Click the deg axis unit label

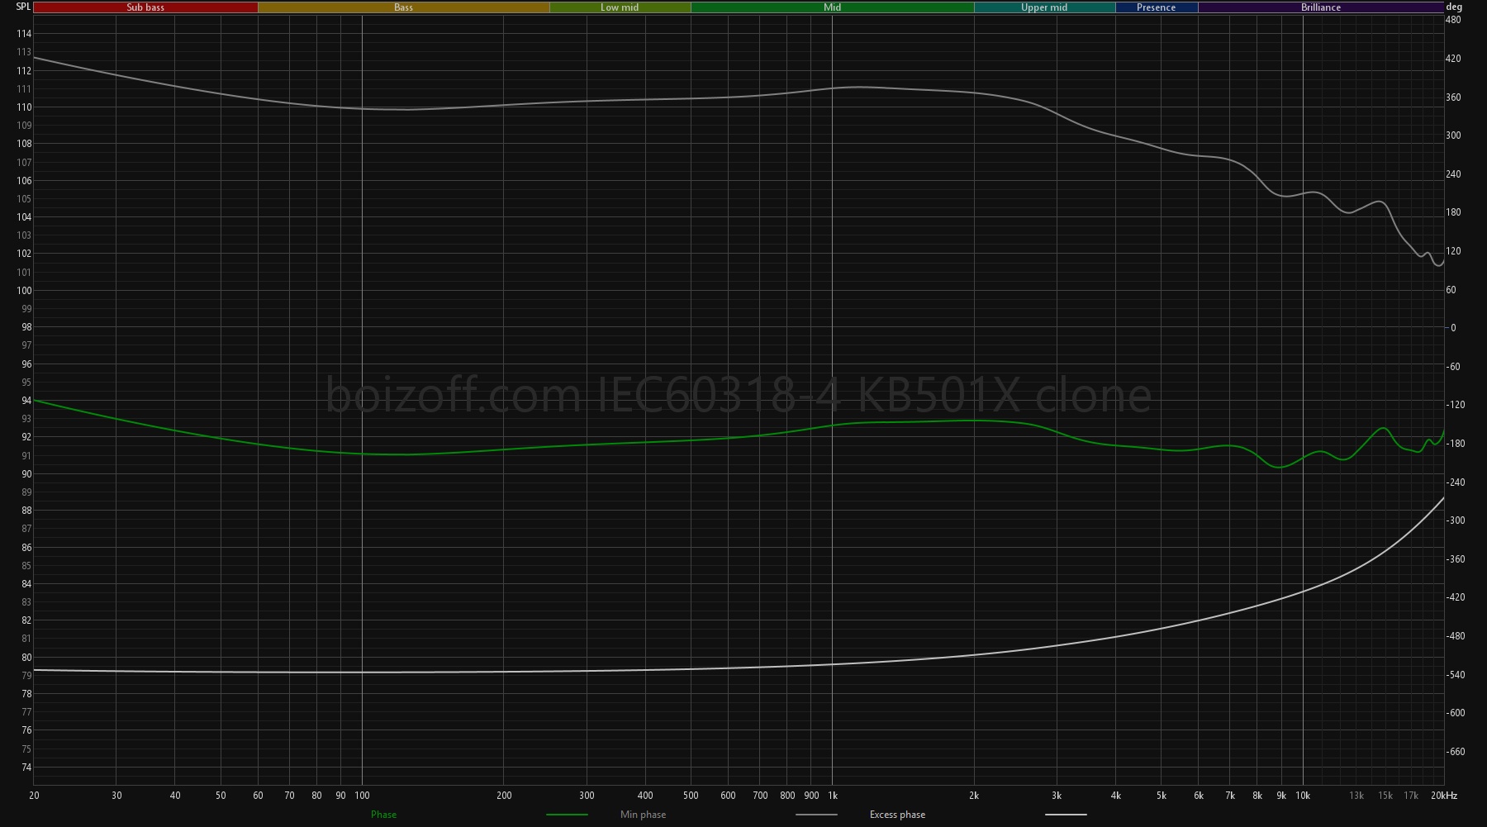tap(1454, 7)
